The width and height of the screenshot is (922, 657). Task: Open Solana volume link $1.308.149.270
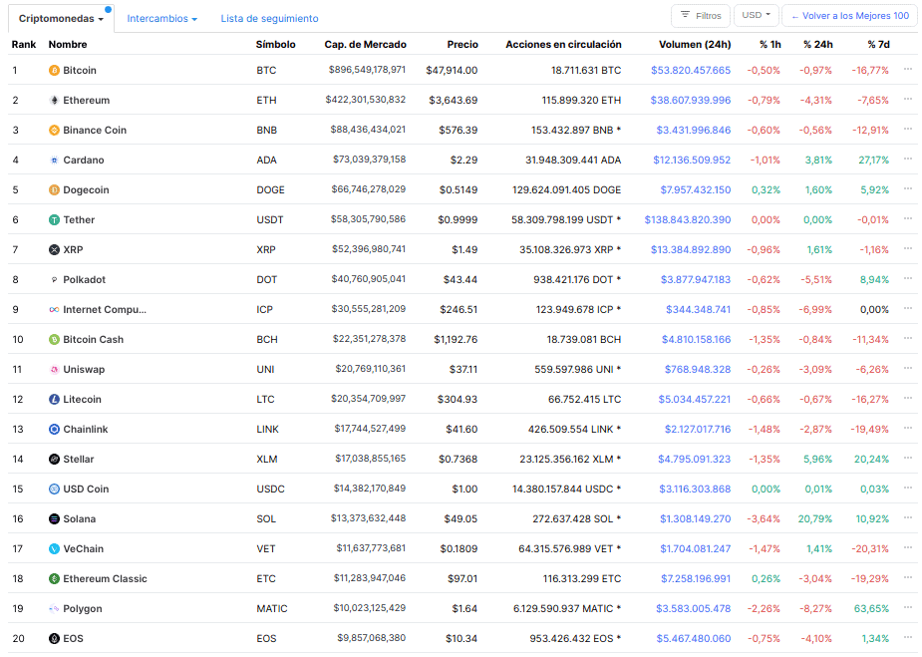coord(695,519)
